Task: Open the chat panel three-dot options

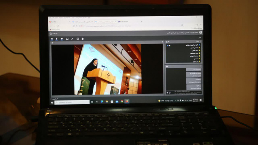Action: tap(201, 66)
